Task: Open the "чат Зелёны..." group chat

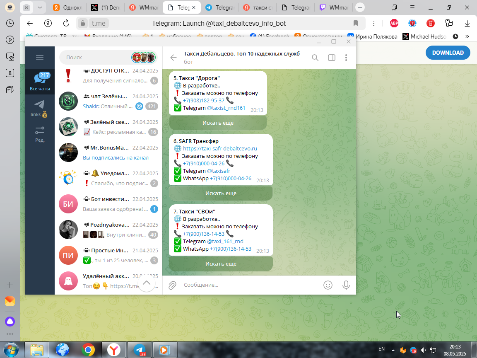Action: 108,101
